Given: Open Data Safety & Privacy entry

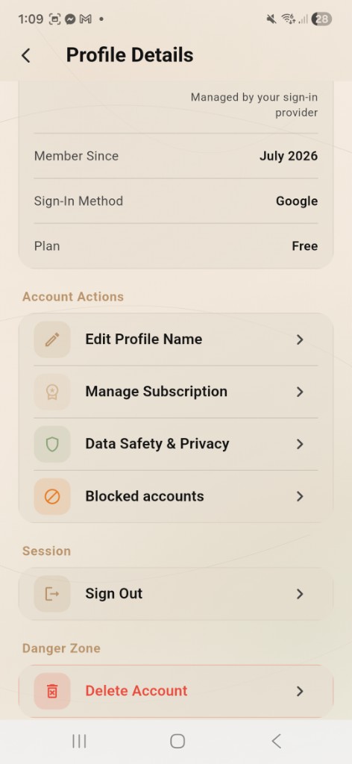Looking at the screenshot, I should [x=176, y=444].
